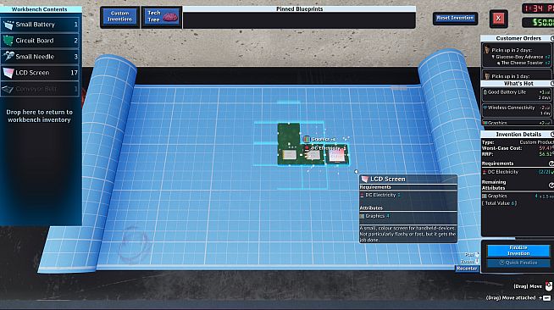Select the pink LCD screen part on blueprint
This screenshot has width=554, height=310.
coord(336,155)
